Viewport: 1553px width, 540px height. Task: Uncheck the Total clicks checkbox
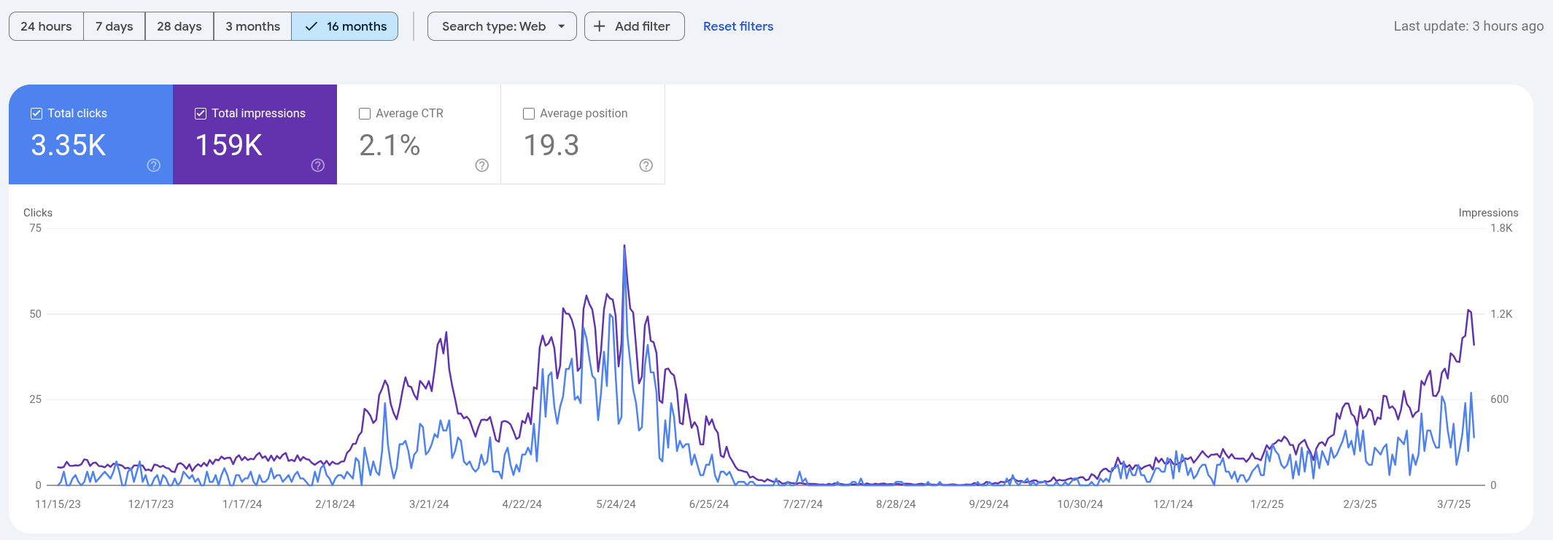coord(36,114)
